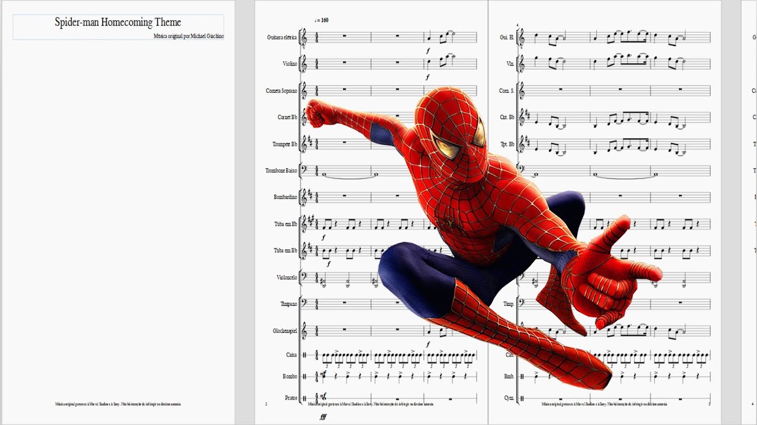Click the abbreviated "Vln." label
The height and width of the screenshot is (425, 757).
click(x=510, y=64)
